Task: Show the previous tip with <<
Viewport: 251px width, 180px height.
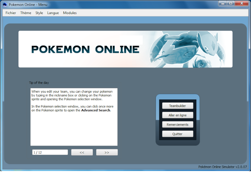Action: pos(82,152)
